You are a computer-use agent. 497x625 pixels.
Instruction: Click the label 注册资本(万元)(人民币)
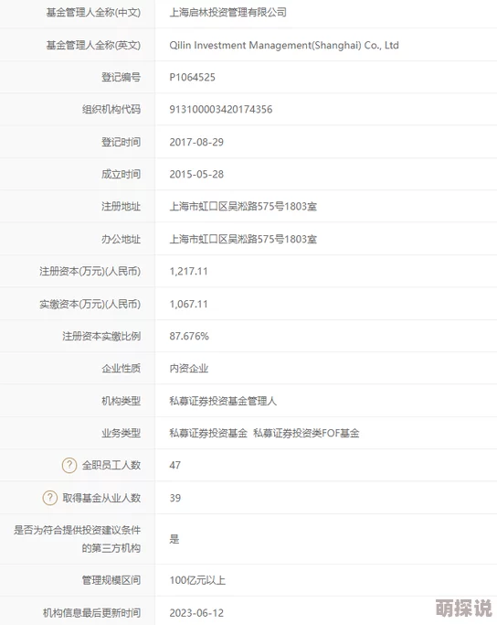click(x=90, y=272)
